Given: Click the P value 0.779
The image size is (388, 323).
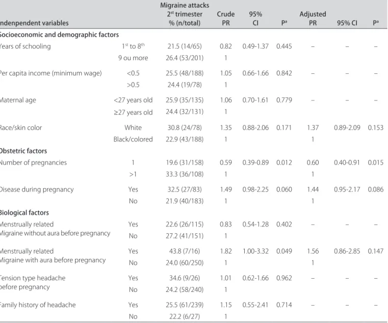Looking at the screenshot, I should (284, 100).
